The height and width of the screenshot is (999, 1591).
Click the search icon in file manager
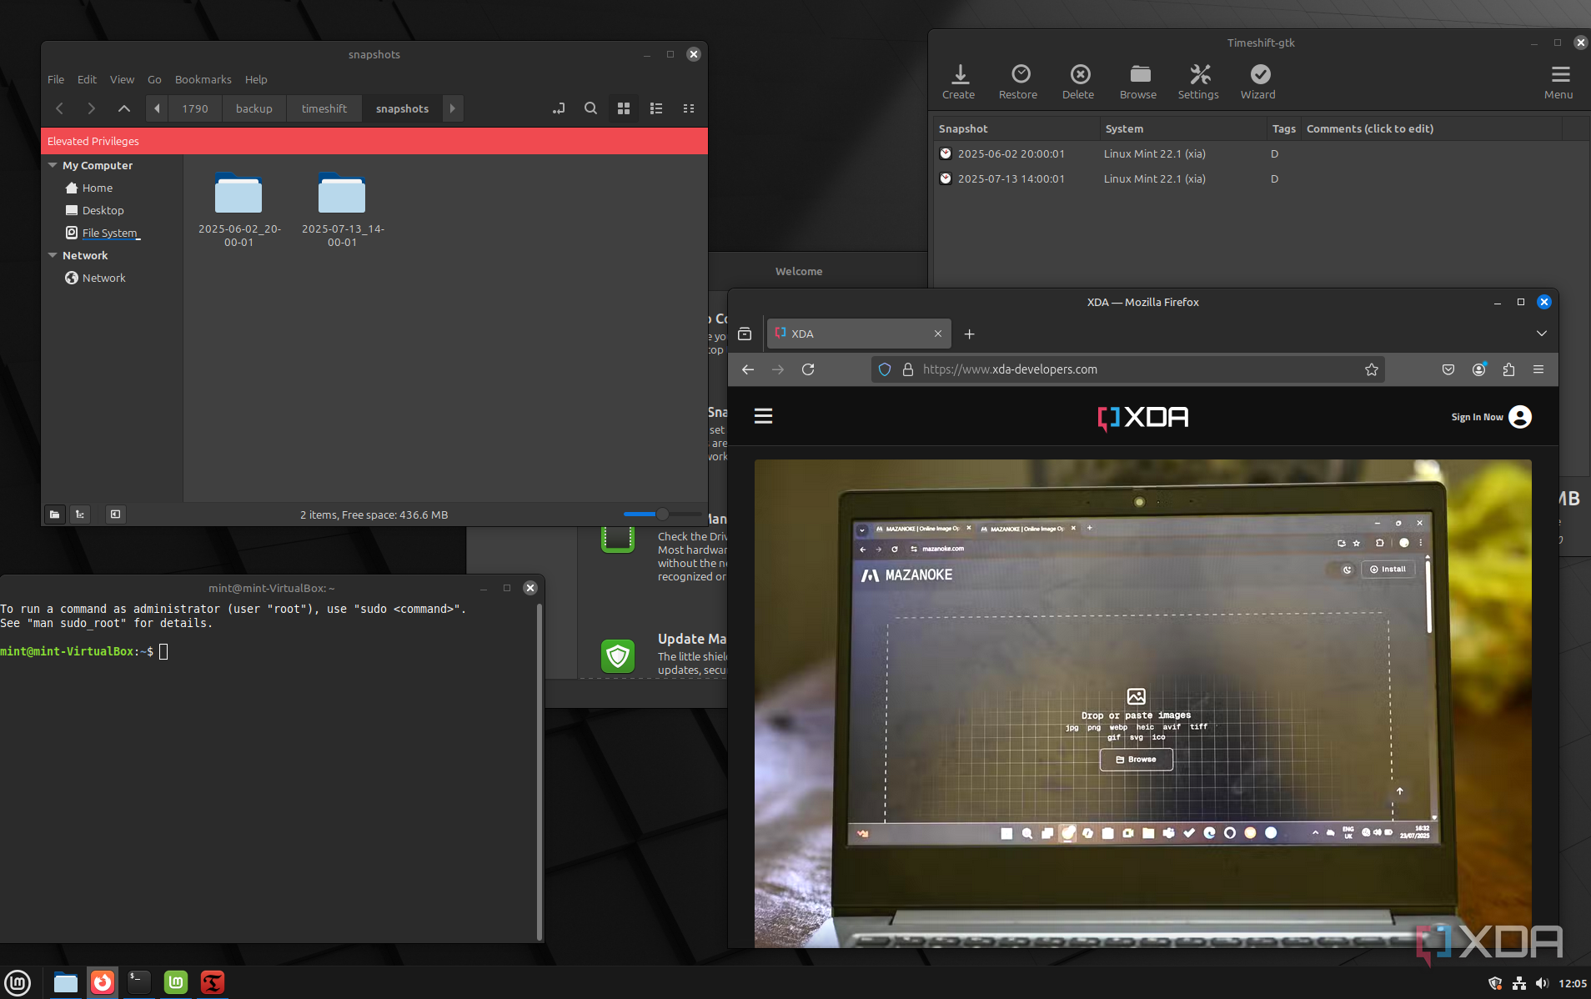click(590, 108)
